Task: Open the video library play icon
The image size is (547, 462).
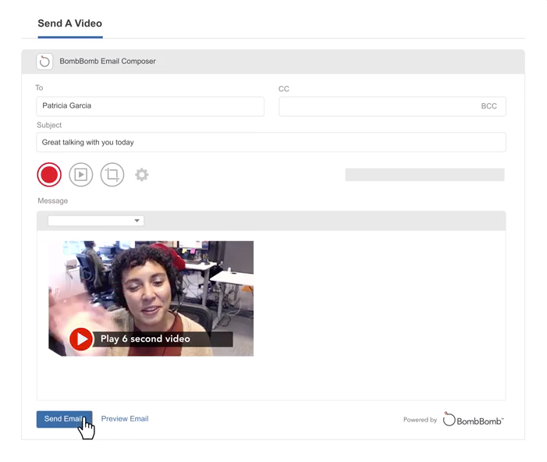Action: 81,175
